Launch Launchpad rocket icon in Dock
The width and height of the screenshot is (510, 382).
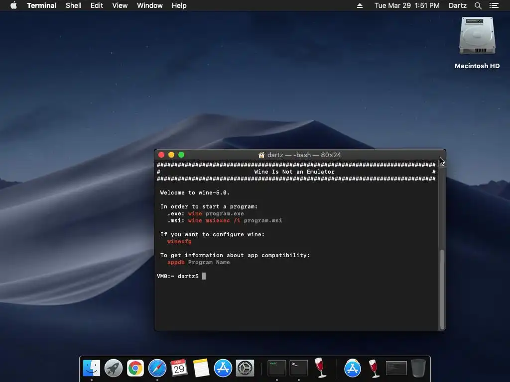coord(114,368)
